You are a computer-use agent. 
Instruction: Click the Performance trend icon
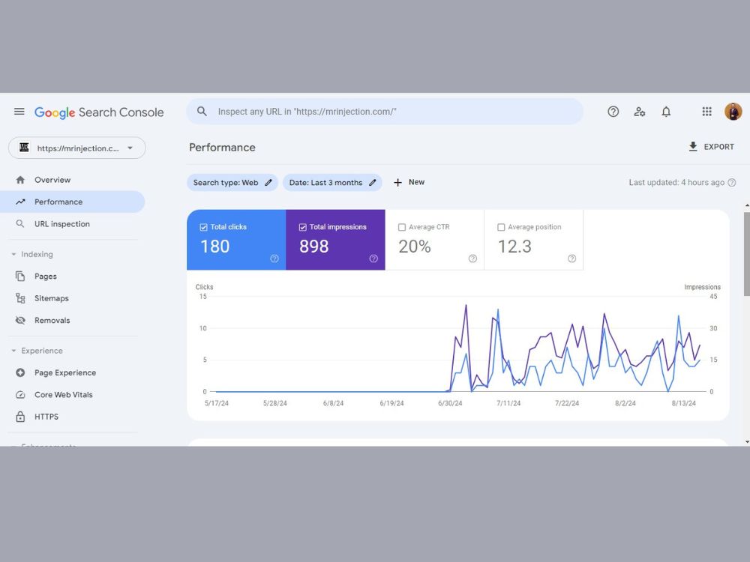coord(20,202)
